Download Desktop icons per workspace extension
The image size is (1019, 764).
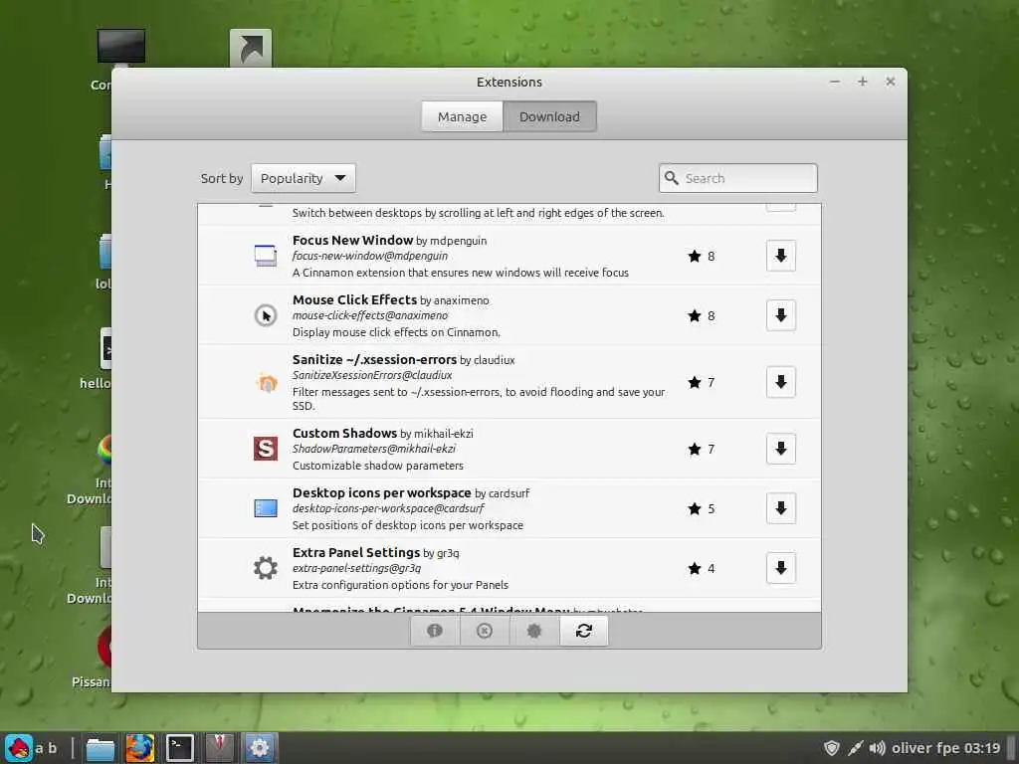pyautogui.click(x=780, y=508)
